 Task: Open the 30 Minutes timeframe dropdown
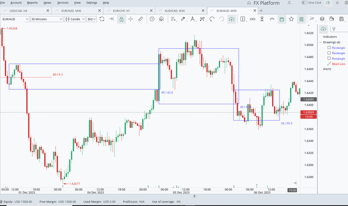(x=47, y=19)
